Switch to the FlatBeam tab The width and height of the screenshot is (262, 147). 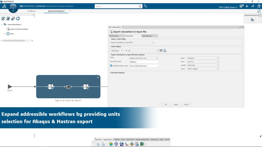pos(32,11)
